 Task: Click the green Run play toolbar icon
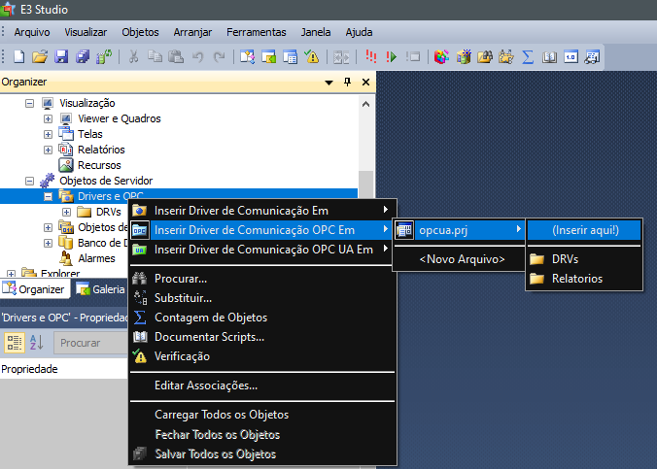[392, 56]
